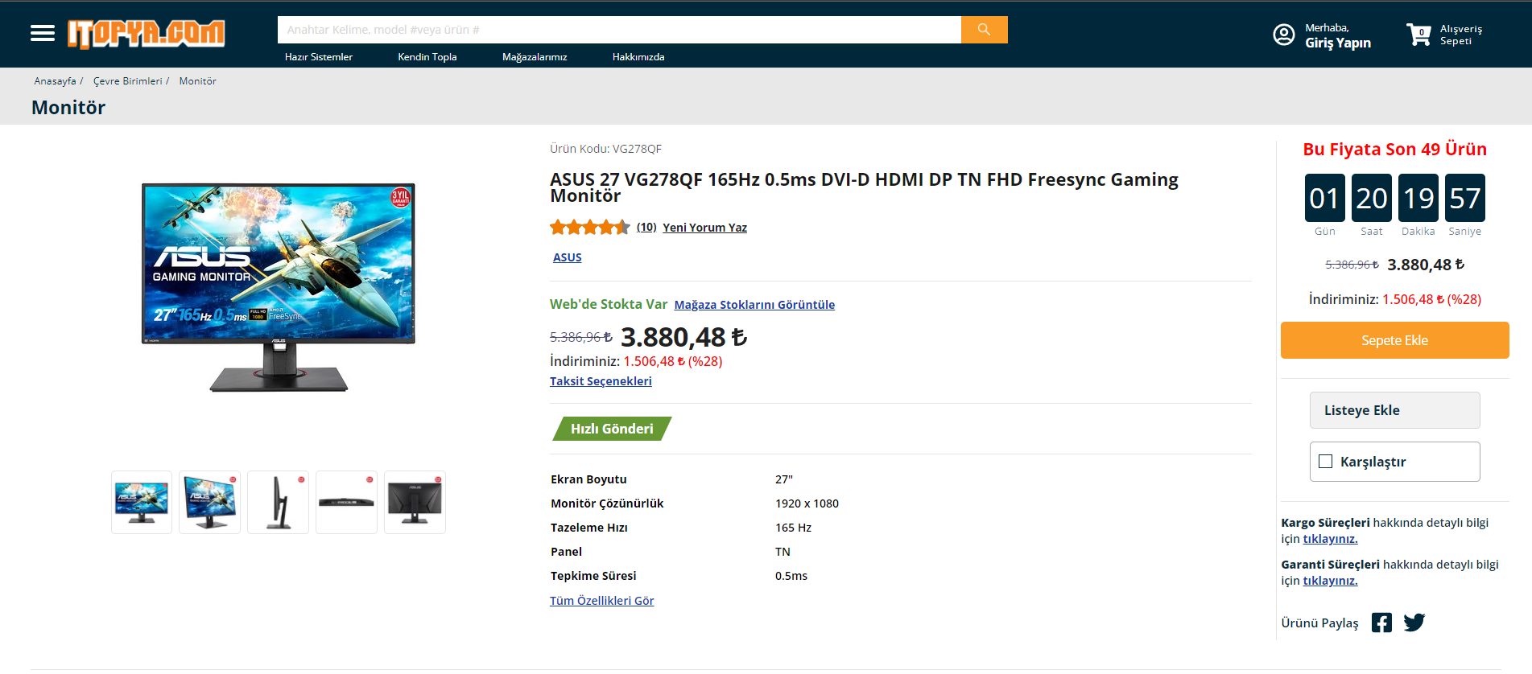Select the side-view monitor thumbnail

279,502
